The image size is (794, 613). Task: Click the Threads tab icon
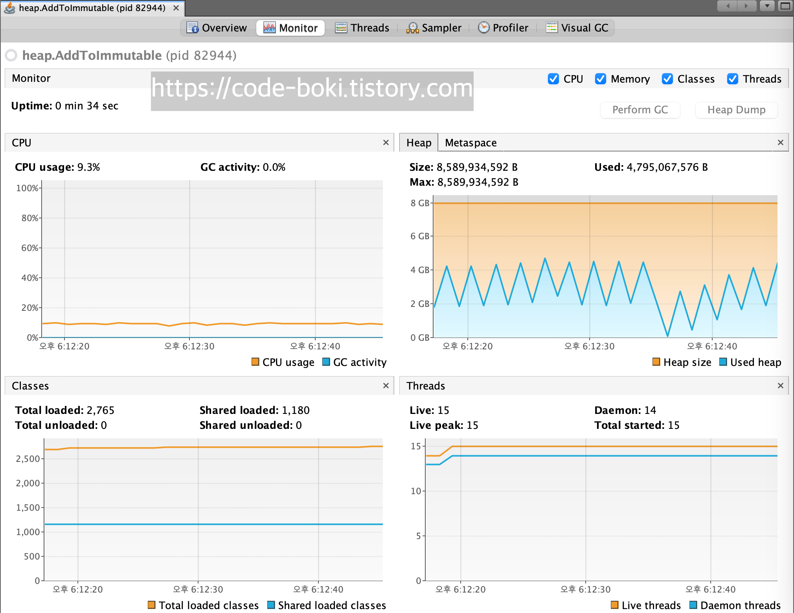click(341, 28)
